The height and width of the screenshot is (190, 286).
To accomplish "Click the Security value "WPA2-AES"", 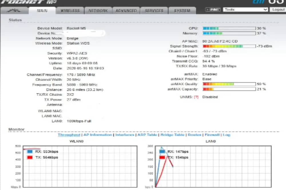I will pyautogui.click(x=77, y=53).
